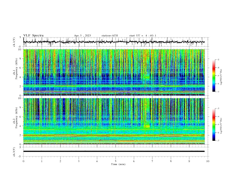
Task: Select the date label "Apr. 3 , 2023"
Action: (82, 35)
